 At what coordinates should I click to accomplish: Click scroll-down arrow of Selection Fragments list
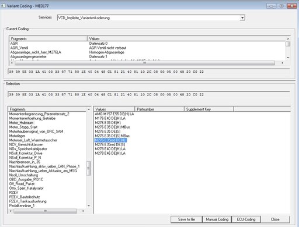pyautogui.click(x=89, y=205)
